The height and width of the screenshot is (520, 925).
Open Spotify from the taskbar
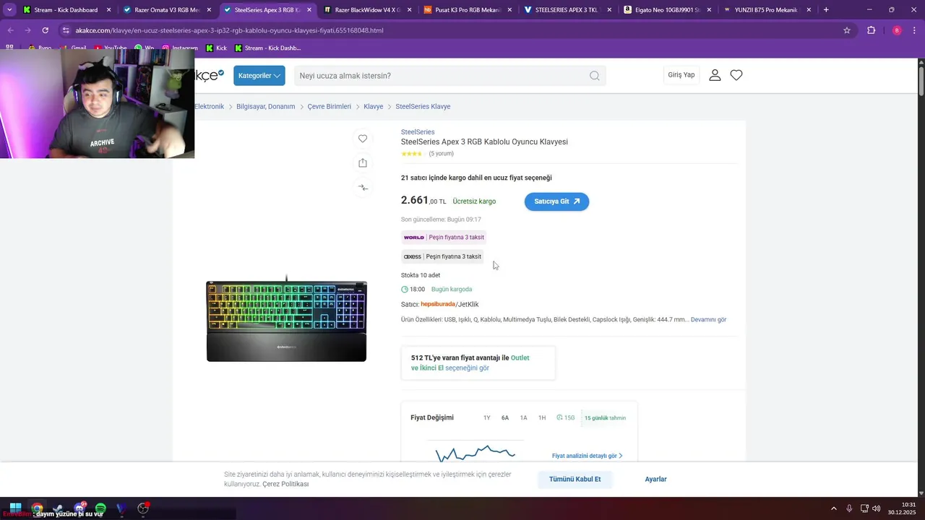[x=100, y=508]
